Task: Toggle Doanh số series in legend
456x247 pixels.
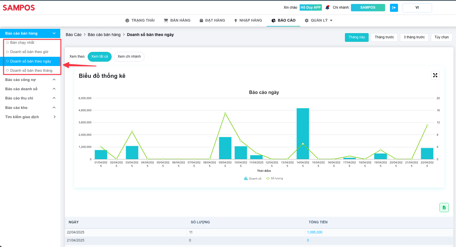Action: [253, 179]
